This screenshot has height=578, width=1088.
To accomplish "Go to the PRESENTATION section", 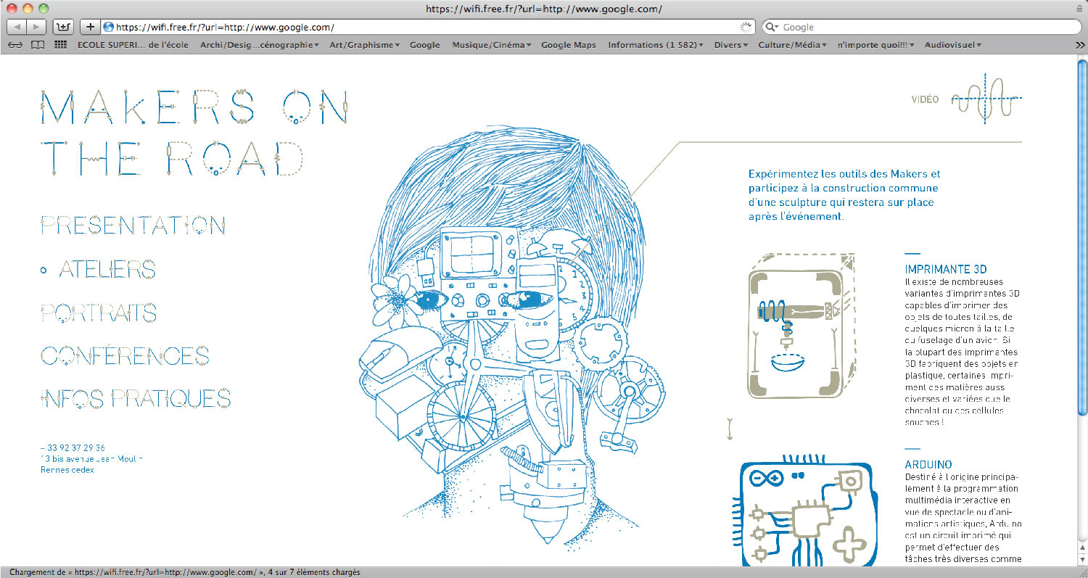I will (133, 226).
